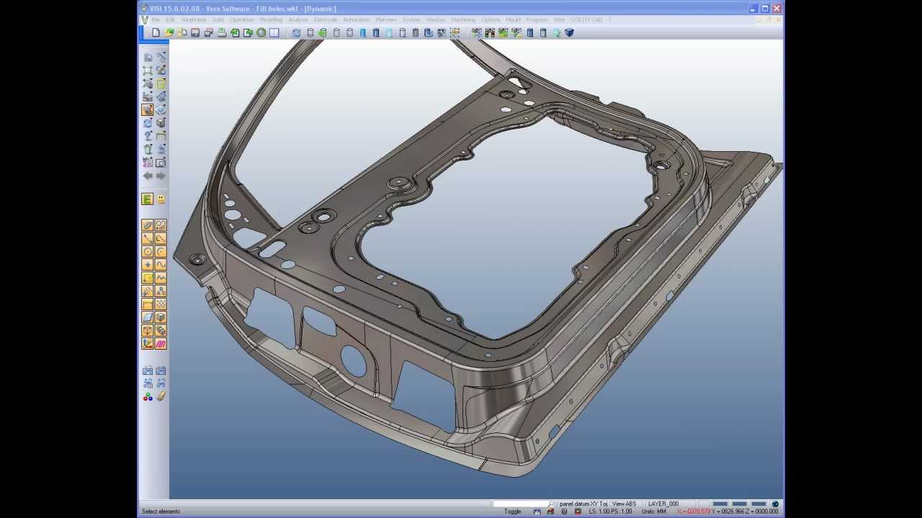Click the green circle icon in top toolbar

[261, 32]
